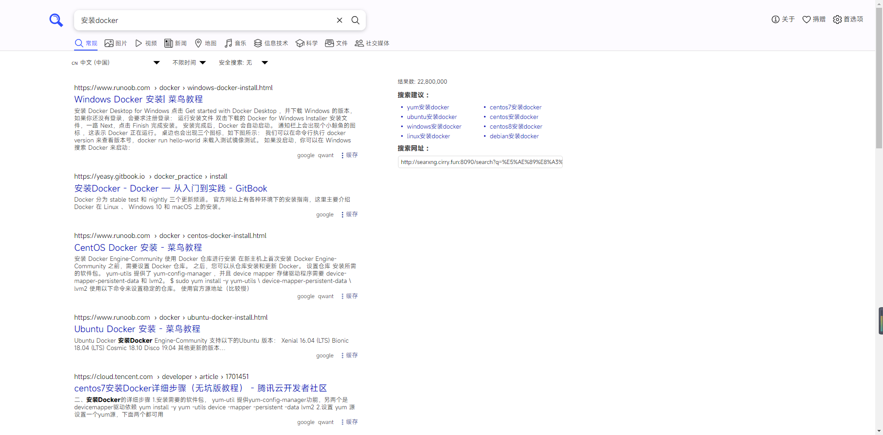883x435 pixels.
Task: Open 首选项 preferences gear
Action: 848,19
